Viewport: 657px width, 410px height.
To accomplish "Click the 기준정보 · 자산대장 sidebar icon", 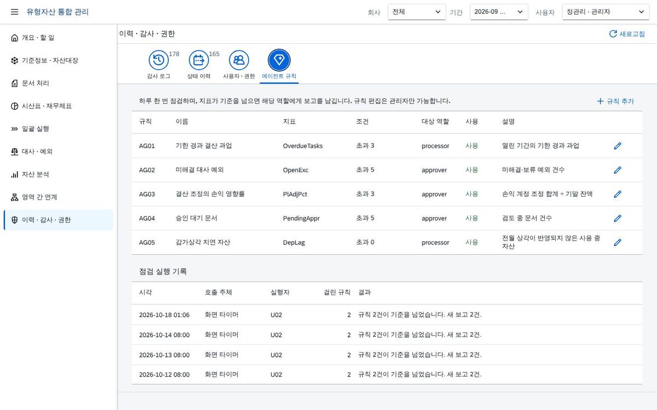I will pos(15,61).
